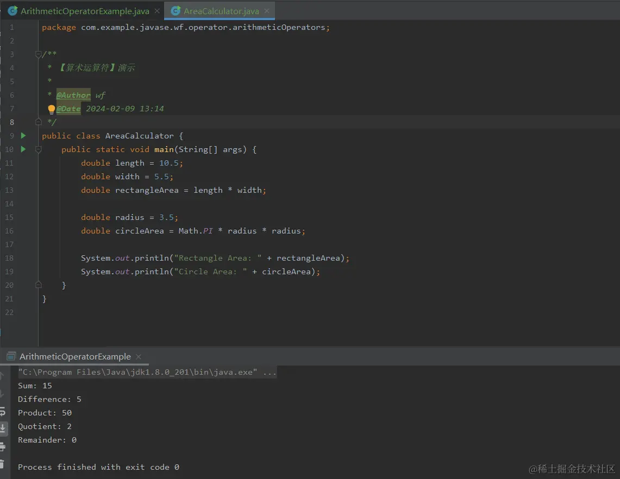Click line number 22 in the gutter
The image size is (620, 479).
[9, 312]
